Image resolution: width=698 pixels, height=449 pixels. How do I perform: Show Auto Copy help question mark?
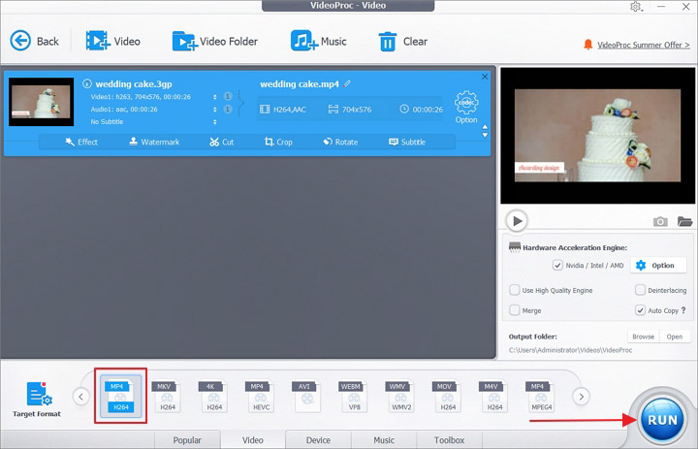pyautogui.click(x=683, y=310)
